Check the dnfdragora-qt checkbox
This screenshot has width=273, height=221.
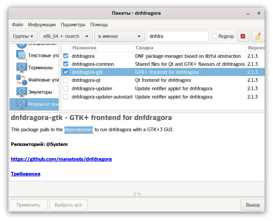pos(66,80)
